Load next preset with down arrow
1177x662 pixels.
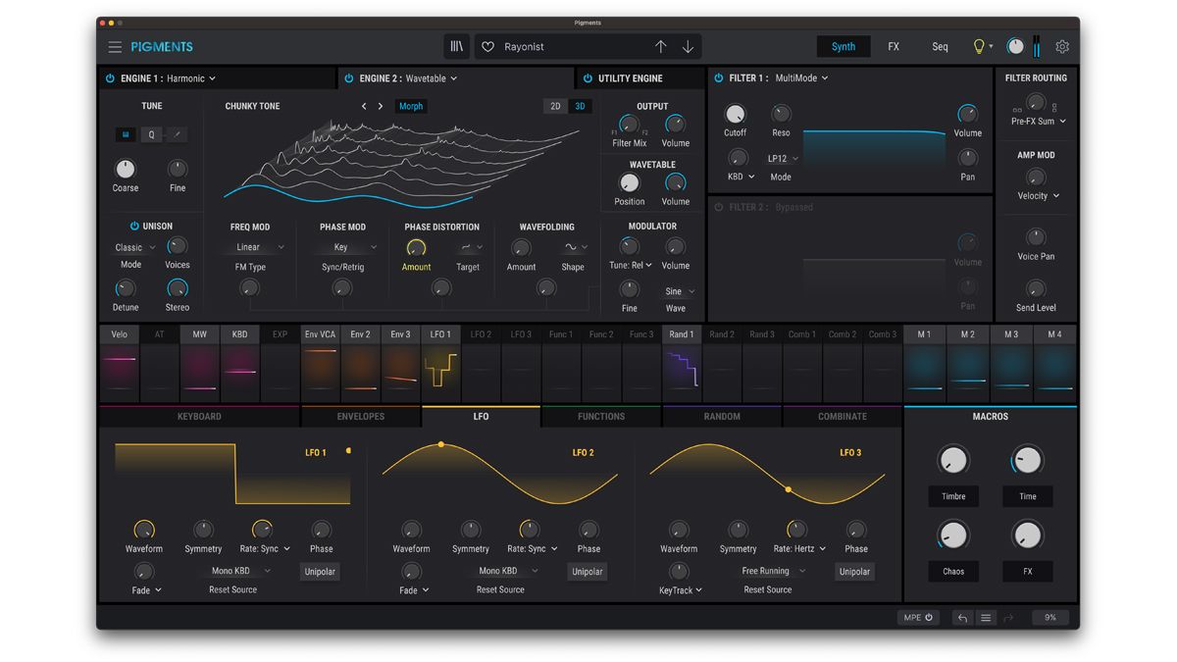coord(688,47)
